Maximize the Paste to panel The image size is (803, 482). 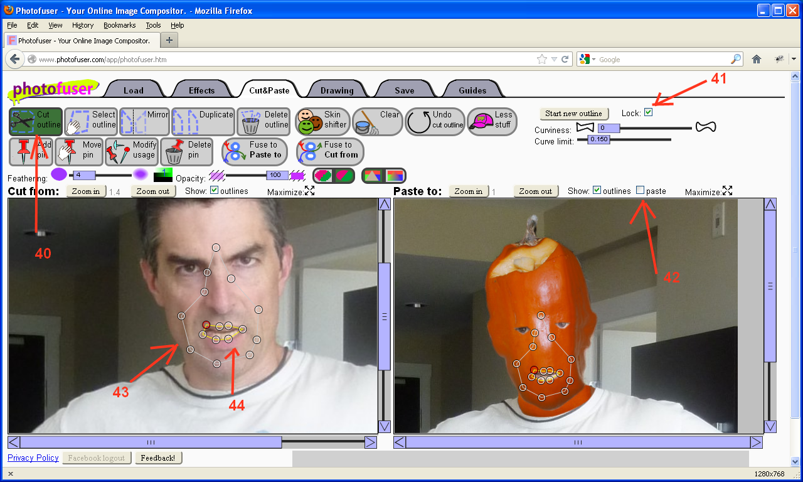pyautogui.click(x=728, y=191)
